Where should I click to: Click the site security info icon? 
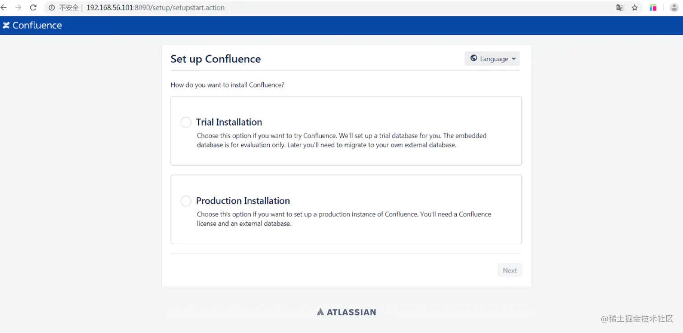click(51, 8)
